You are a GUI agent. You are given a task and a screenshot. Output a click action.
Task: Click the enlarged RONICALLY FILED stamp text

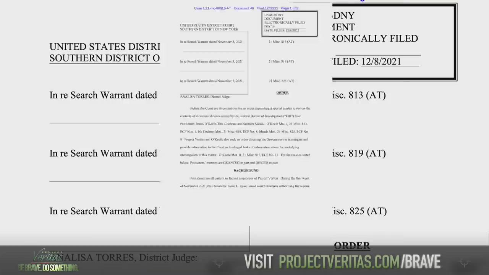coord(375,39)
